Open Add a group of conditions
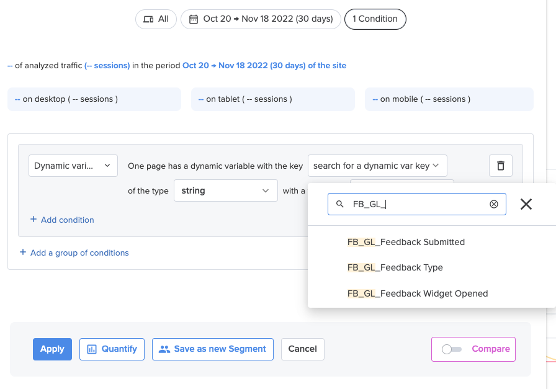 click(x=74, y=253)
